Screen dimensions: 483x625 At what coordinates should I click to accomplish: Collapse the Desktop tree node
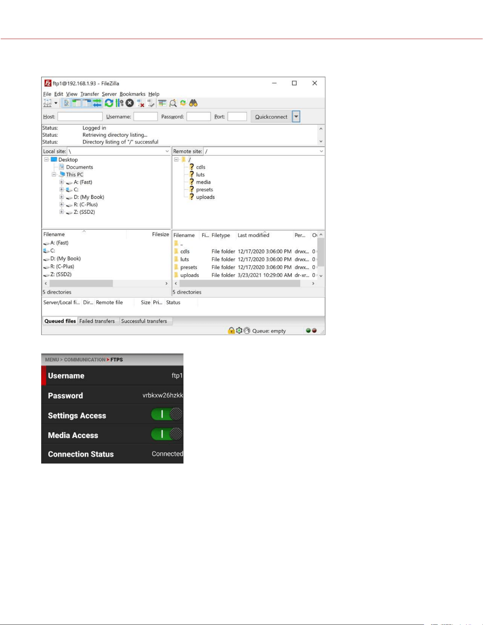click(46, 159)
